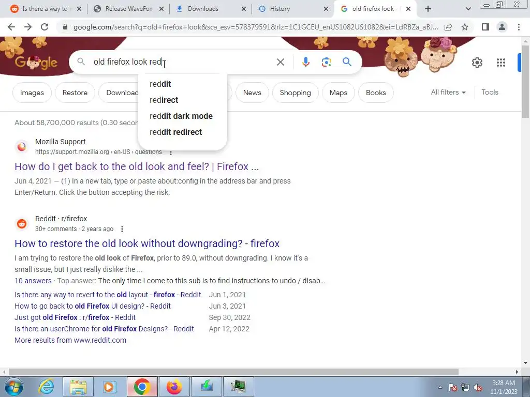
Task: Open 'Just got old Firefox : r/firefox' link
Action: [75, 318]
